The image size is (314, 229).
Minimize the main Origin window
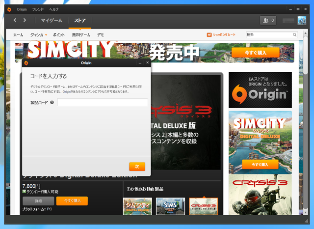[290, 9]
